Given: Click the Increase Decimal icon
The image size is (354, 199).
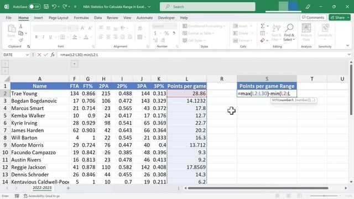Looking at the screenshot, I should (x=155, y=40).
